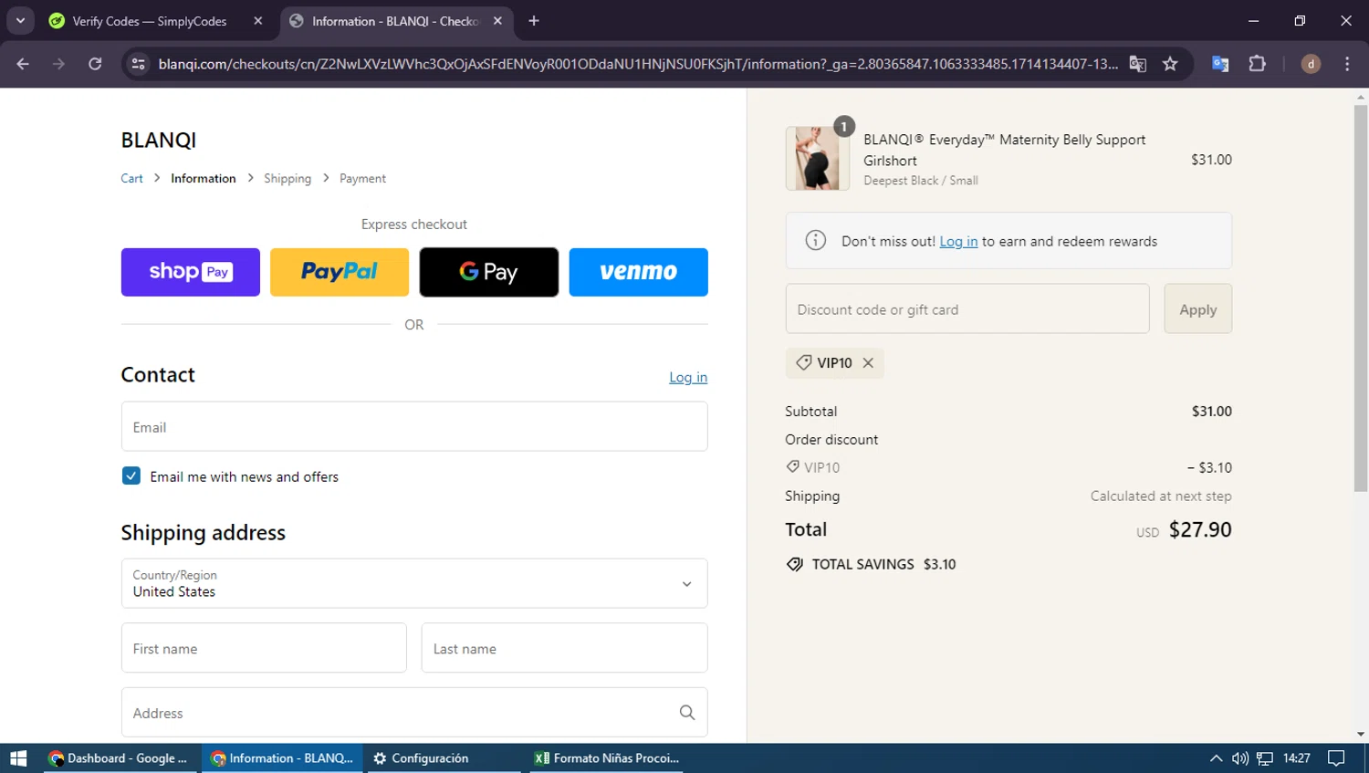Remove the VIP10 discount code
Image resolution: width=1369 pixels, height=773 pixels.
tap(868, 363)
